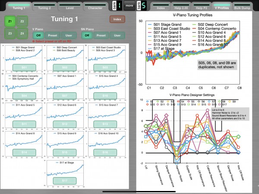Choose the S15 tuning profile button

[65, 153]
